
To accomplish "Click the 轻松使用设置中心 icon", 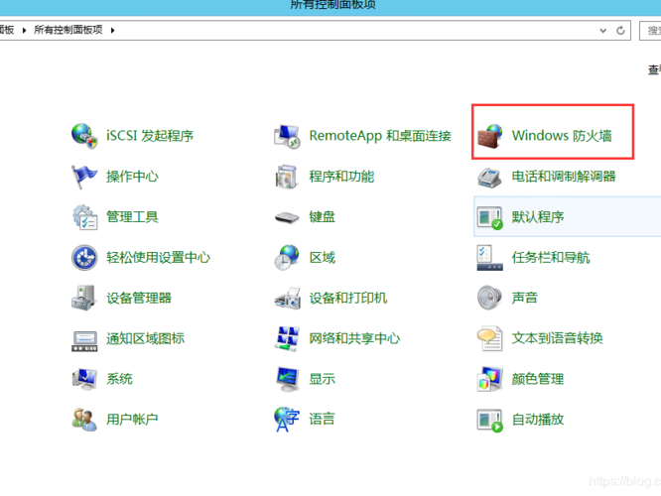I will 84,258.
